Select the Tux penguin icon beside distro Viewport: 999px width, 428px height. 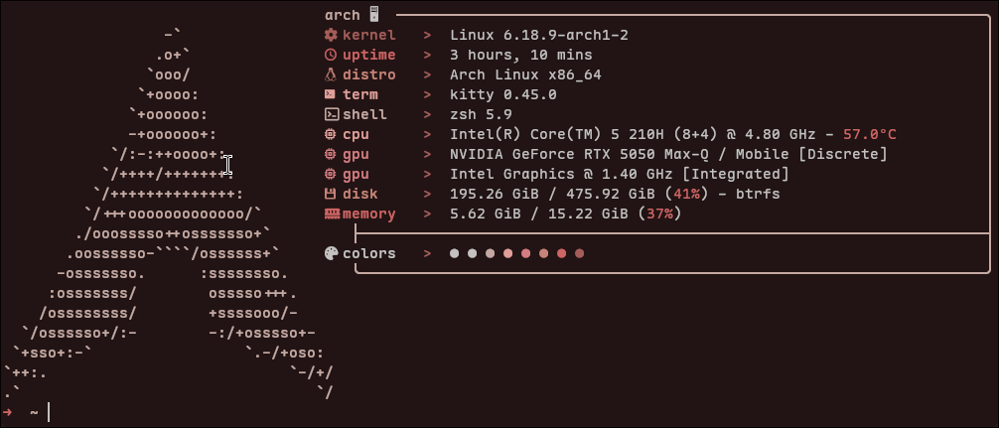point(330,74)
